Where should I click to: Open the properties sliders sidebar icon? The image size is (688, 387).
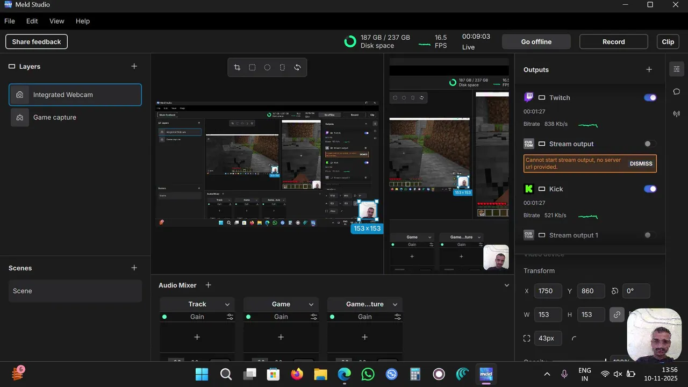pyautogui.click(x=677, y=69)
